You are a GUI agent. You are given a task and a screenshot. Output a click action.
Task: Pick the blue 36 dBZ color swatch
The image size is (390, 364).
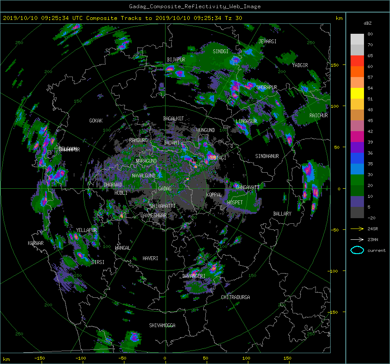(x=357, y=158)
